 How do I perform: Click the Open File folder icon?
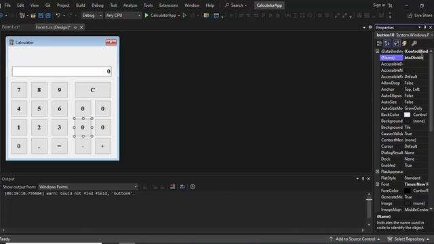pos(33,16)
